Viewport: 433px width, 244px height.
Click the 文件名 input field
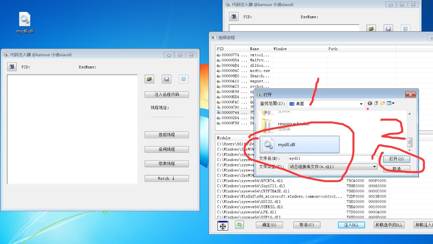[333, 158]
